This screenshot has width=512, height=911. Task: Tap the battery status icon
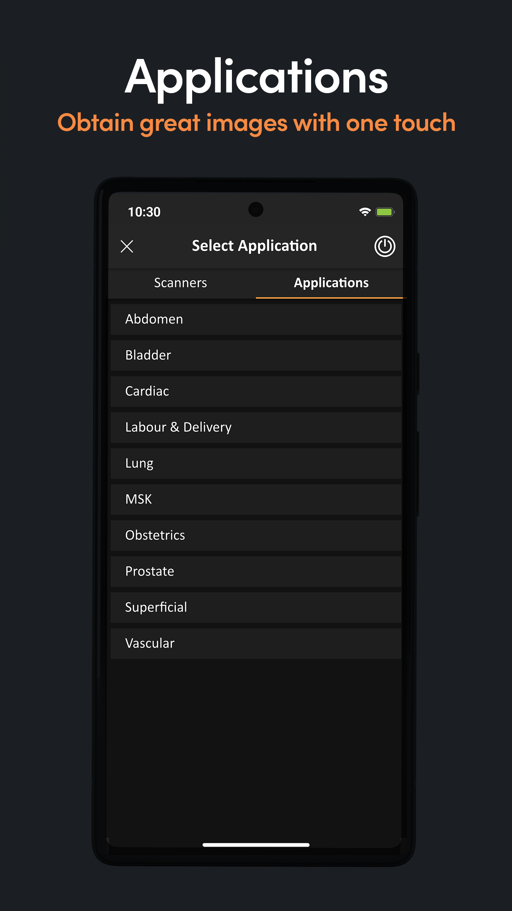coord(385,212)
